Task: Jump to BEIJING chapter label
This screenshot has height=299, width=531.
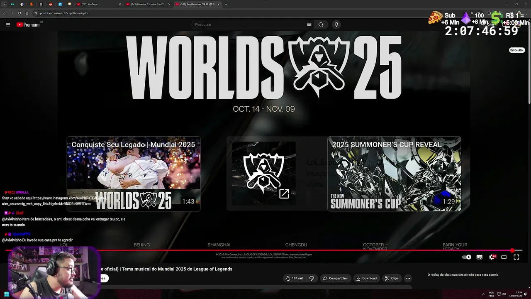Action: (x=142, y=245)
